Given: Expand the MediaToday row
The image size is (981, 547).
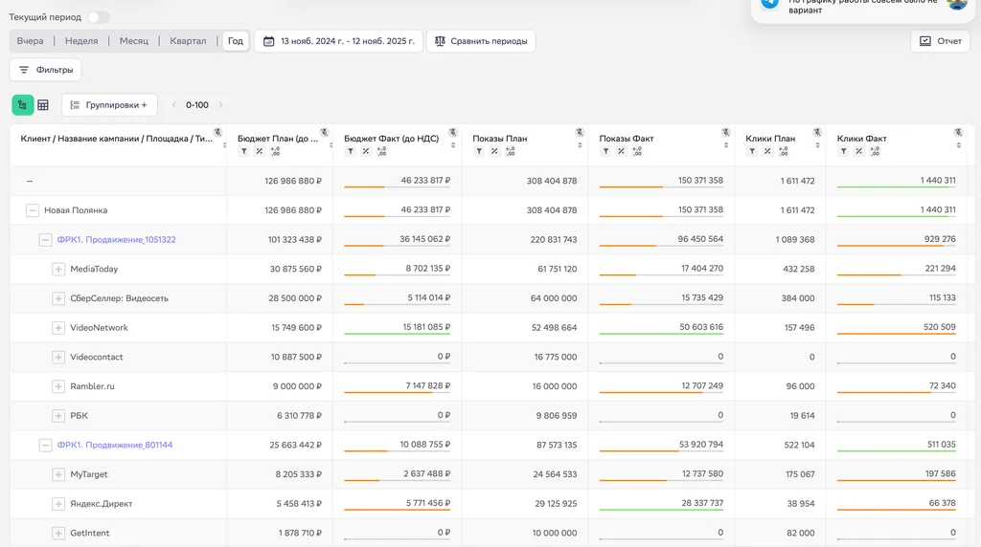Looking at the screenshot, I should 58,269.
